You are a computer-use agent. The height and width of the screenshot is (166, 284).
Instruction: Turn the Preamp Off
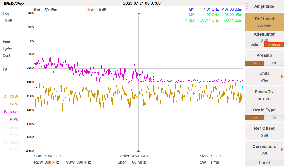pos(274,63)
